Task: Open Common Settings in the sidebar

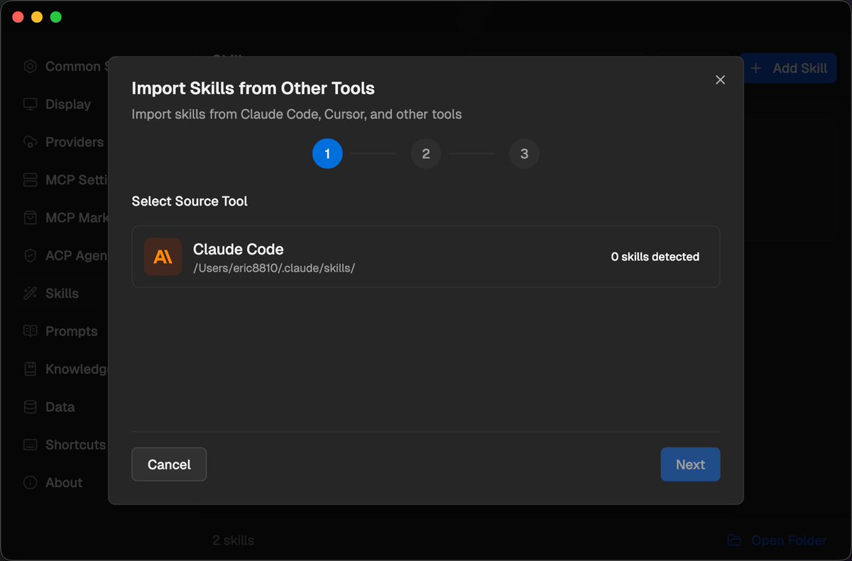Action: point(30,66)
